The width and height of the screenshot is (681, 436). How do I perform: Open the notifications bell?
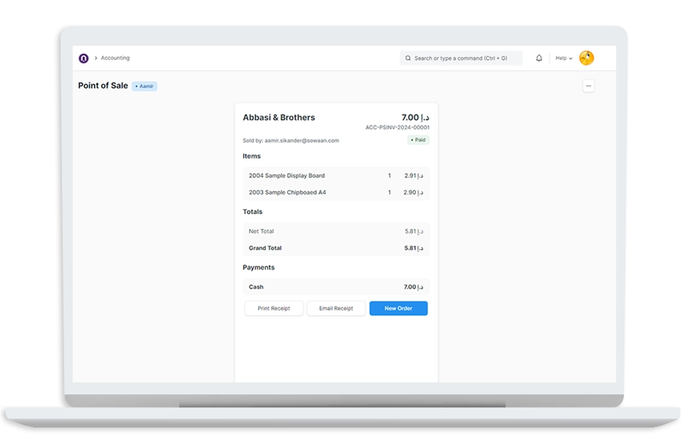click(x=539, y=58)
